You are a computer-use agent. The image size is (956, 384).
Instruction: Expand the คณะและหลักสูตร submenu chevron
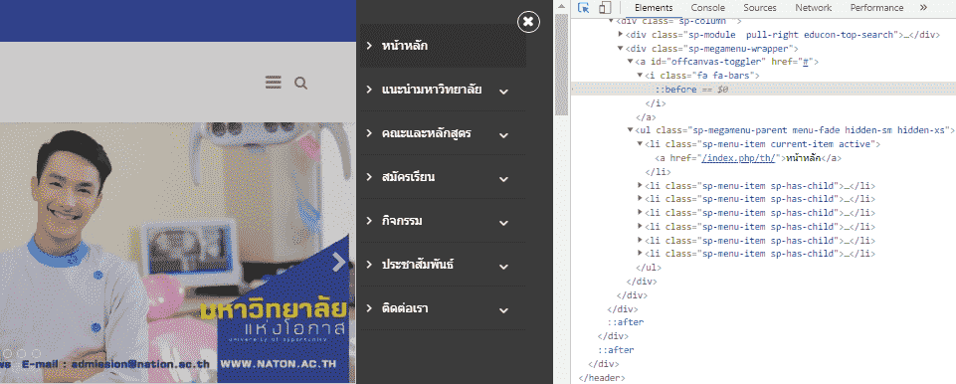click(503, 135)
